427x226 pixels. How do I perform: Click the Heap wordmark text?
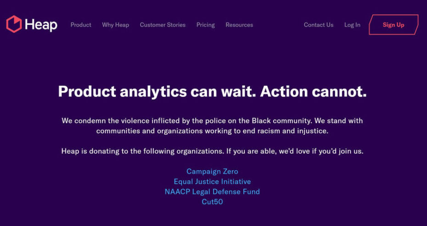tap(41, 25)
